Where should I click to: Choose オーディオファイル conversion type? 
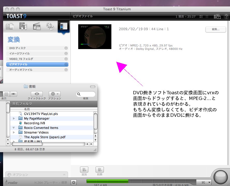click(37, 70)
